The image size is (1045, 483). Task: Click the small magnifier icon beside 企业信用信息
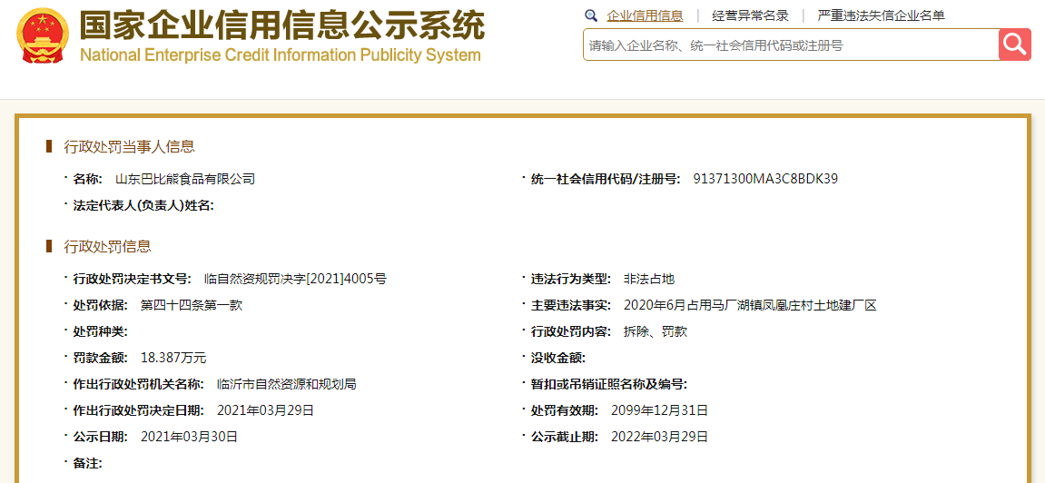click(591, 15)
